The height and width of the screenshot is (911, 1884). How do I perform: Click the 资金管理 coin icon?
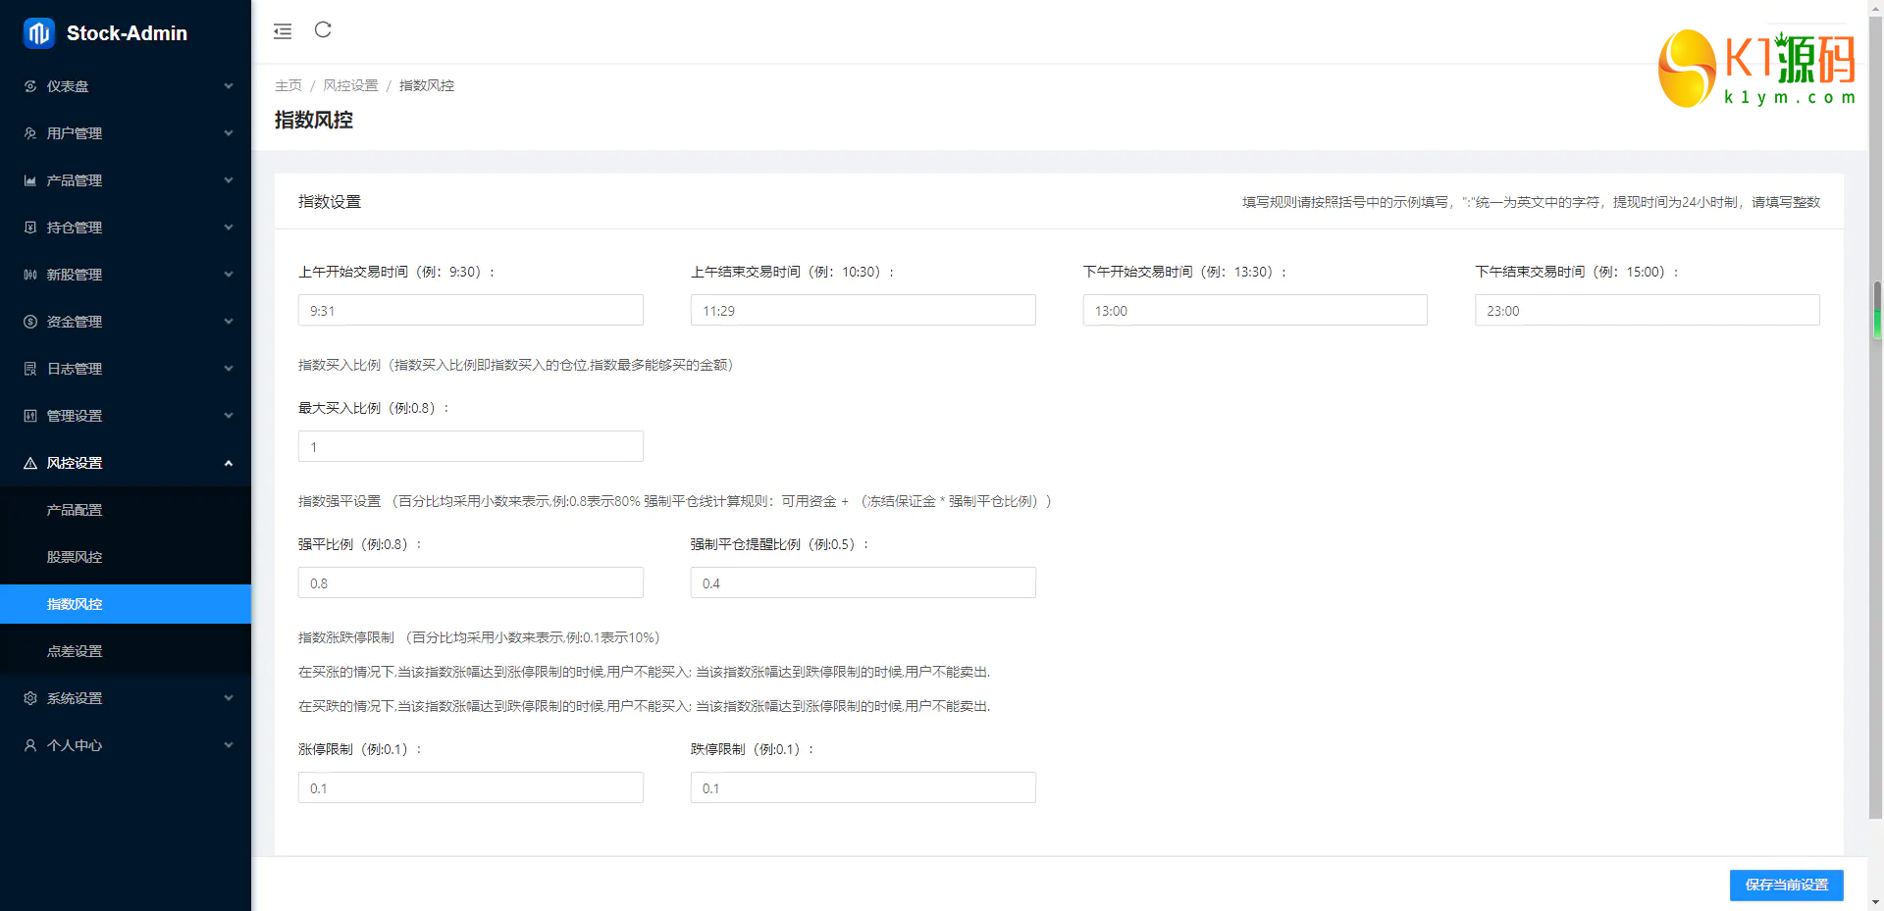point(30,322)
